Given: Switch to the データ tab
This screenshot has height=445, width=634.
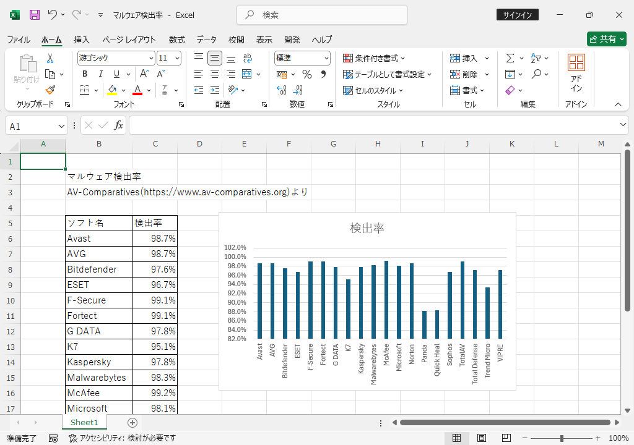Looking at the screenshot, I should [x=206, y=40].
